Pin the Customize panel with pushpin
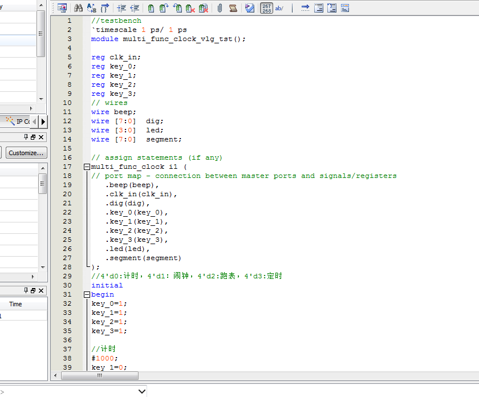 tap(26, 137)
